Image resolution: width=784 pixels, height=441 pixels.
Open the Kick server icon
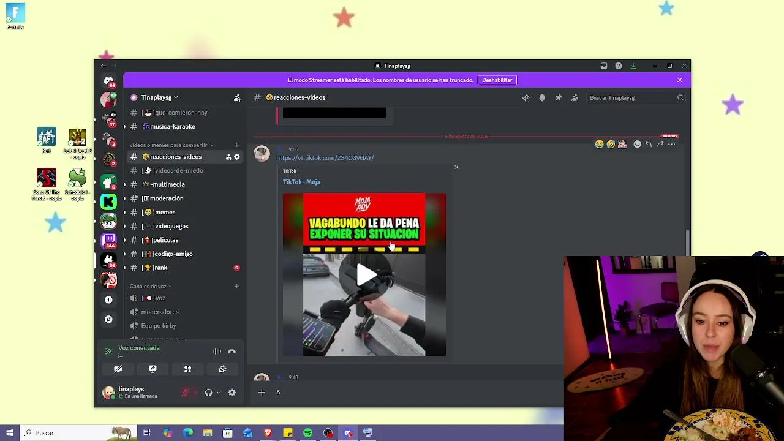108,201
